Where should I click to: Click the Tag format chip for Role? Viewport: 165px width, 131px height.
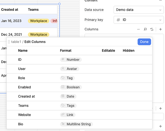tap(67, 78)
